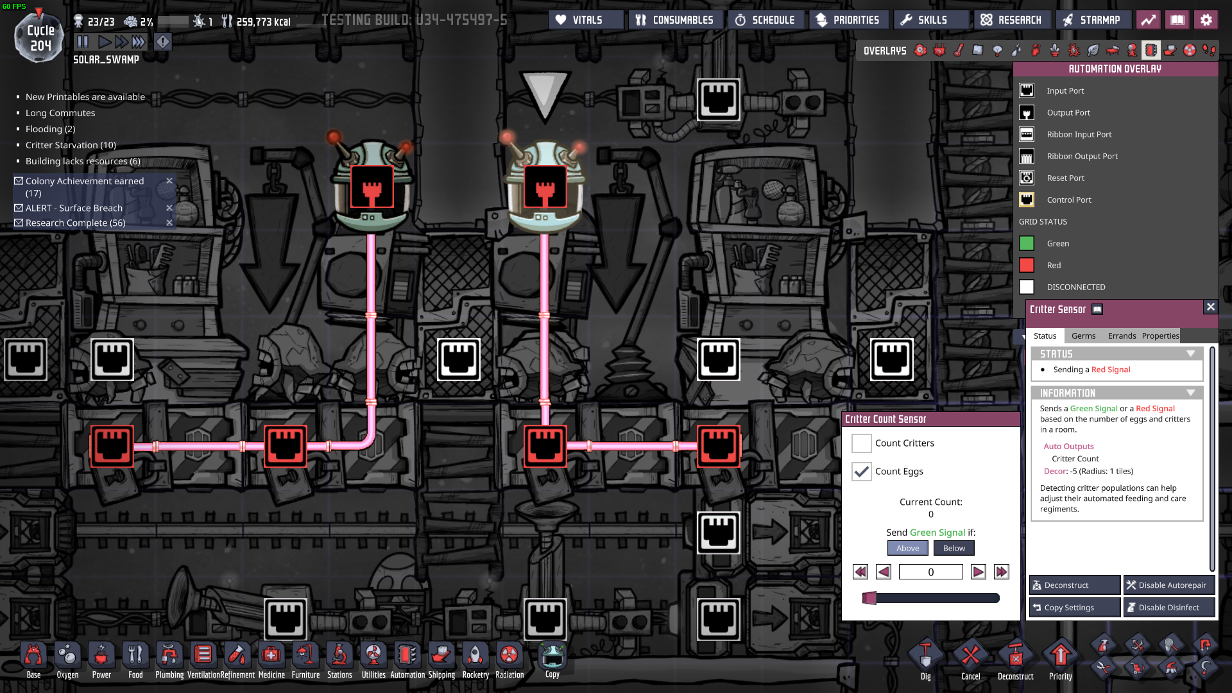Open game settings gear icon
This screenshot has height=693, width=1232.
coord(1206,20)
